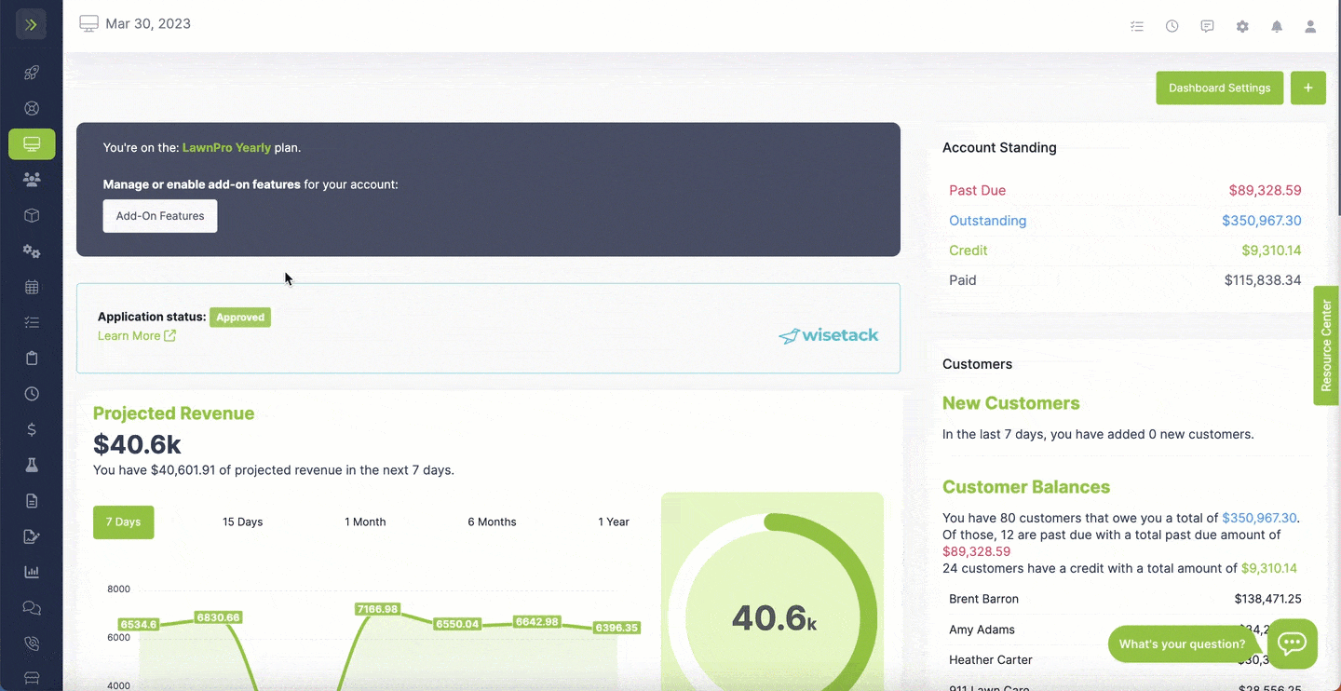Image resolution: width=1341 pixels, height=691 pixels.
Task: Open the chat bubbles icon in the sidebar
Action: (32, 608)
